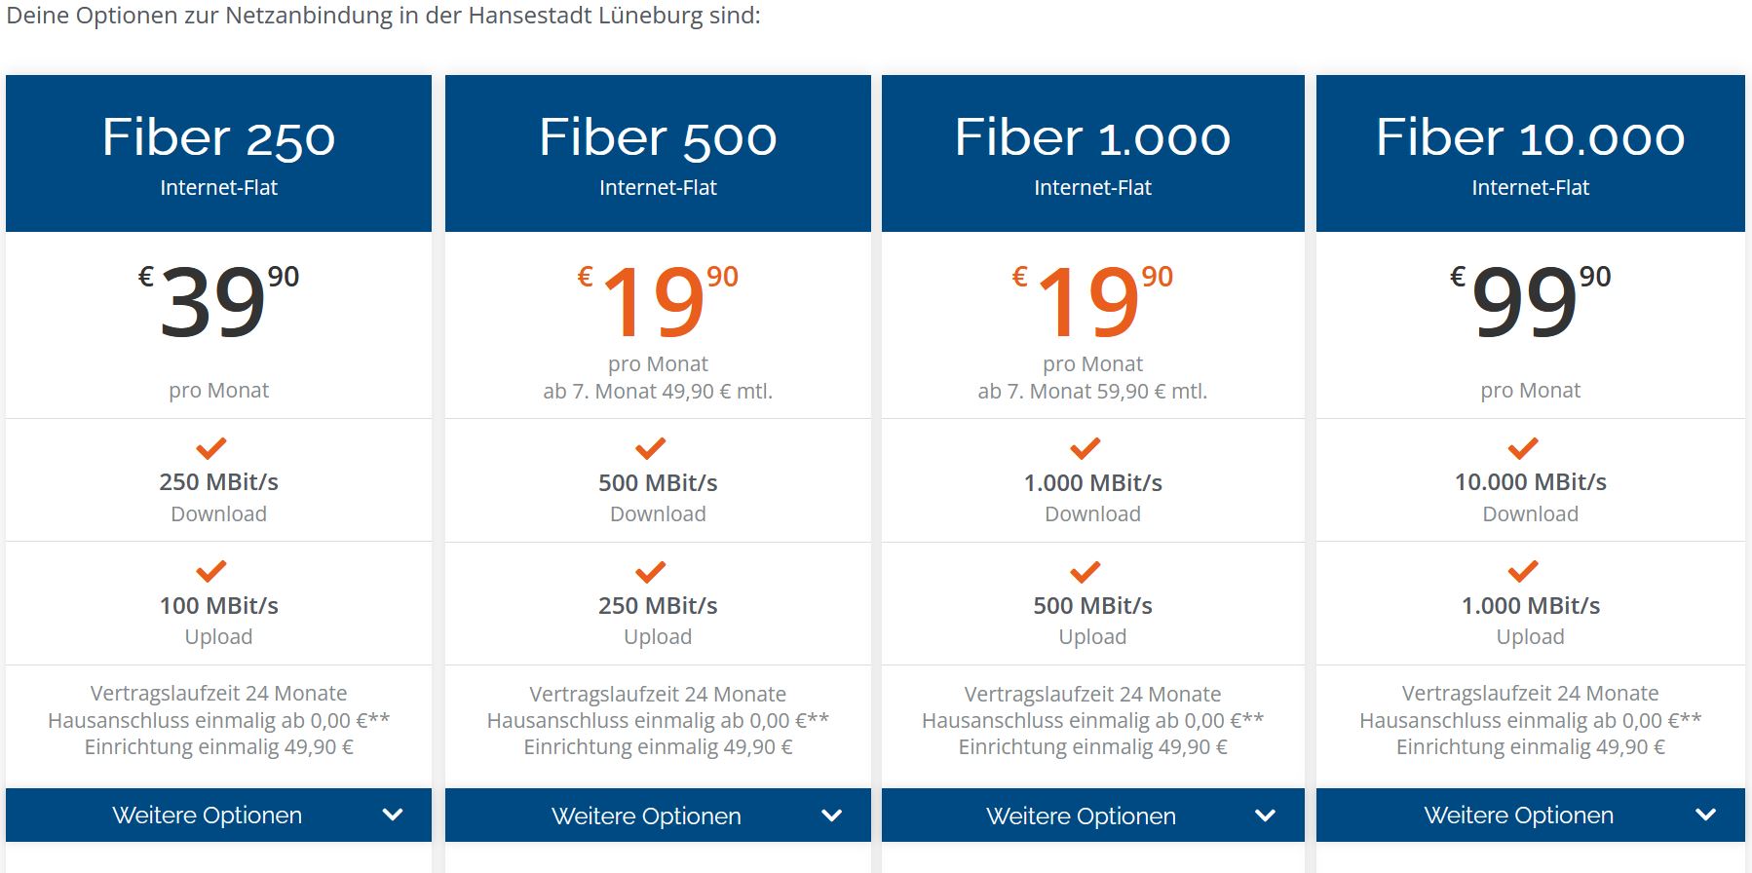Expand Weitere Optionen for Fiber 500
The width and height of the screenshot is (1752, 873).
pos(658,815)
